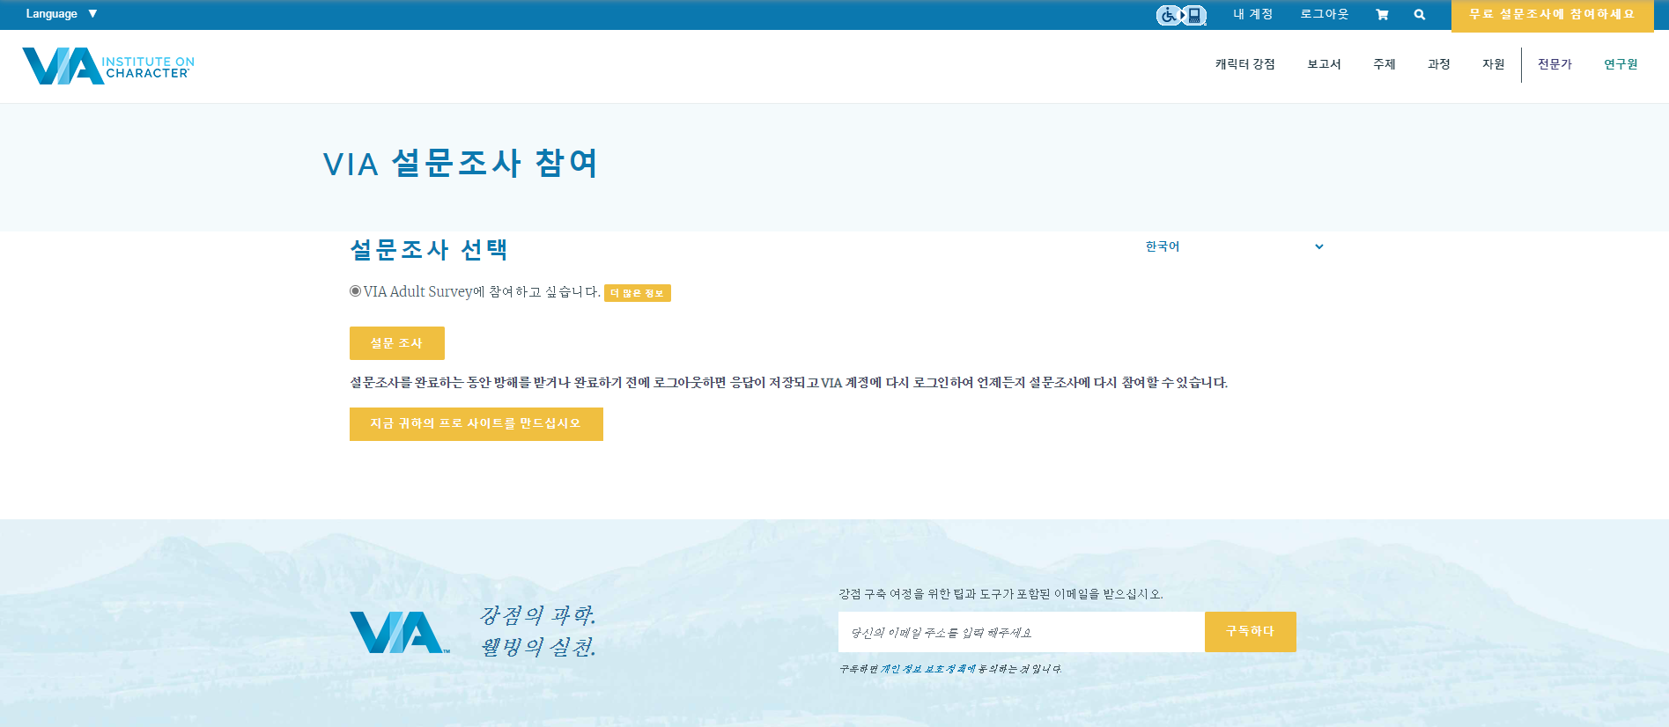Go home via VIA Institute on Character logo
Viewport: 1669px width, 727px height.
108,66
